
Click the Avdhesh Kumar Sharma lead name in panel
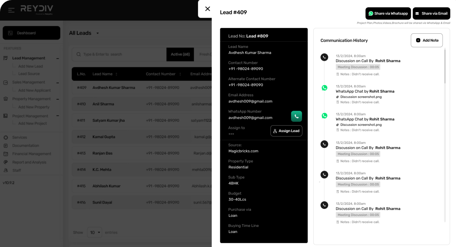pos(250,53)
